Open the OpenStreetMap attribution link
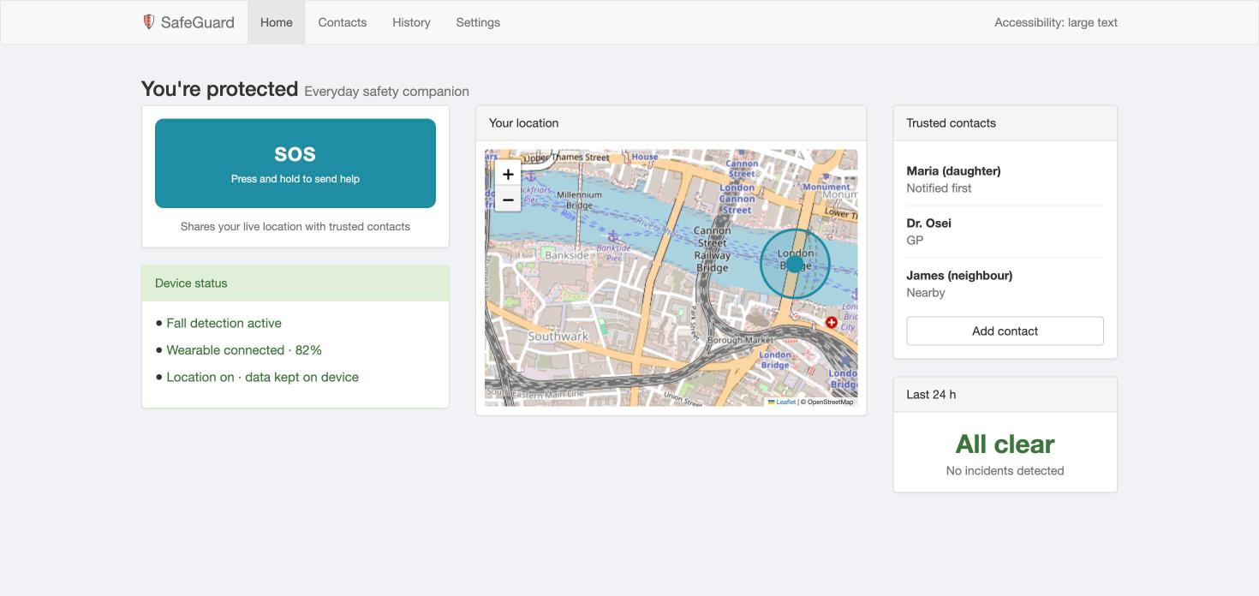The width and height of the screenshot is (1259, 596). pos(830,402)
